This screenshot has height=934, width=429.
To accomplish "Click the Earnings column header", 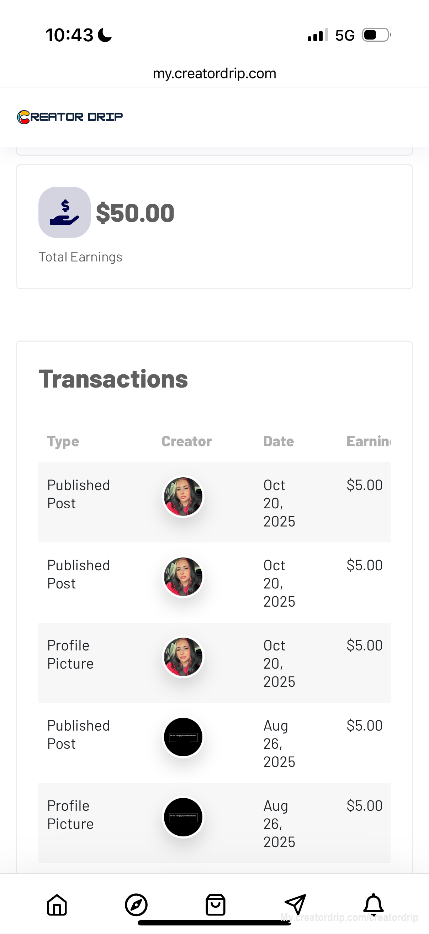I will point(368,441).
